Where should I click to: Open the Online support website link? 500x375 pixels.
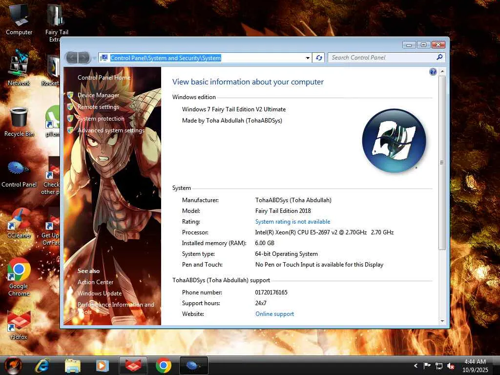coord(274,314)
